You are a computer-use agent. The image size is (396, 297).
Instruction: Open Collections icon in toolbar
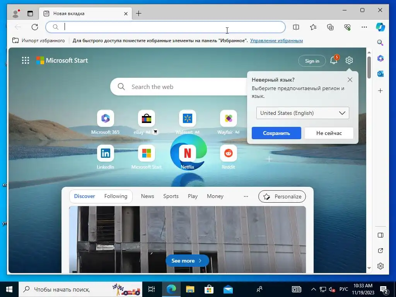[330, 27]
